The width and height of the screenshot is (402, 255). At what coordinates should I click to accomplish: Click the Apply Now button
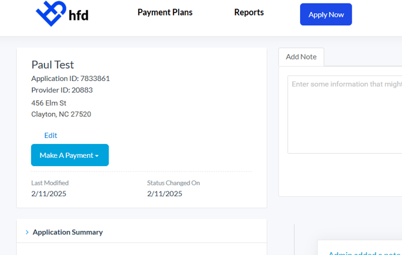[x=326, y=14]
